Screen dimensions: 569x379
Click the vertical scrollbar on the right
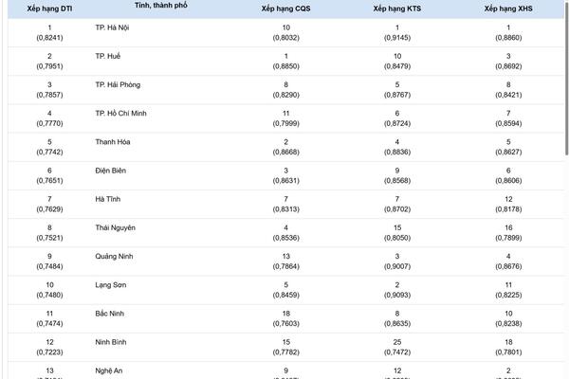click(x=565, y=76)
